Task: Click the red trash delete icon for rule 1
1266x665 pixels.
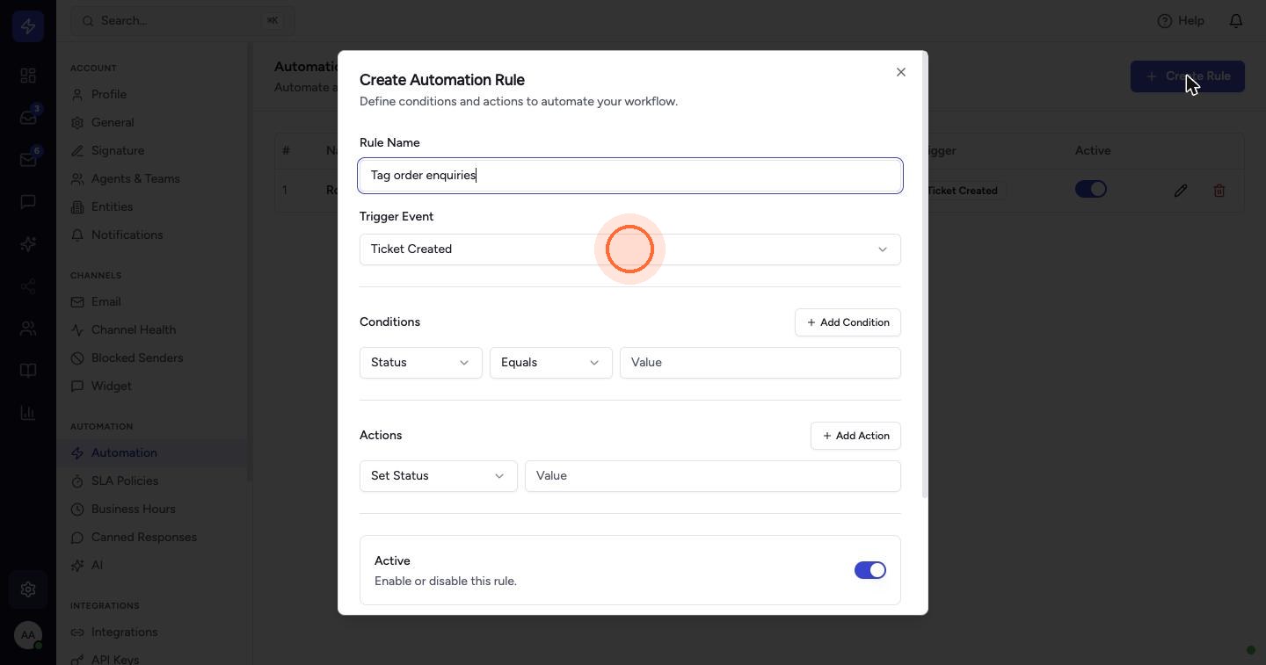Action: (x=1219, y=190)
